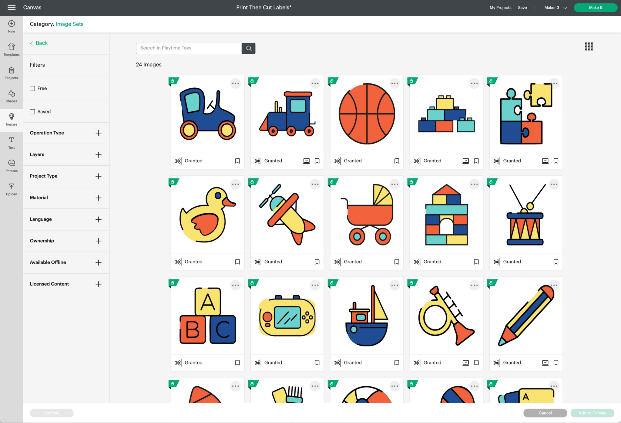Expand the Ownership filter section
Image resolution: width=621 pixels, height=423 pixels.
tap(98, 241)
